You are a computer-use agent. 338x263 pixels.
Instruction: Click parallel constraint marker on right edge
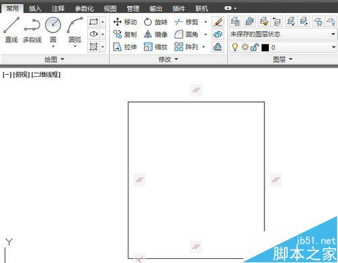[276, 179]
